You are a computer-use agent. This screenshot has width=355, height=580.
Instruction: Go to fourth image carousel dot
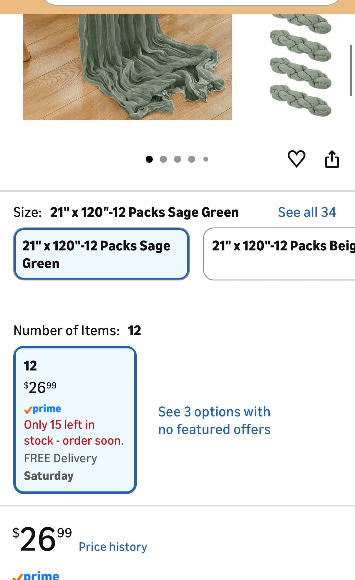tap(192, 159)
